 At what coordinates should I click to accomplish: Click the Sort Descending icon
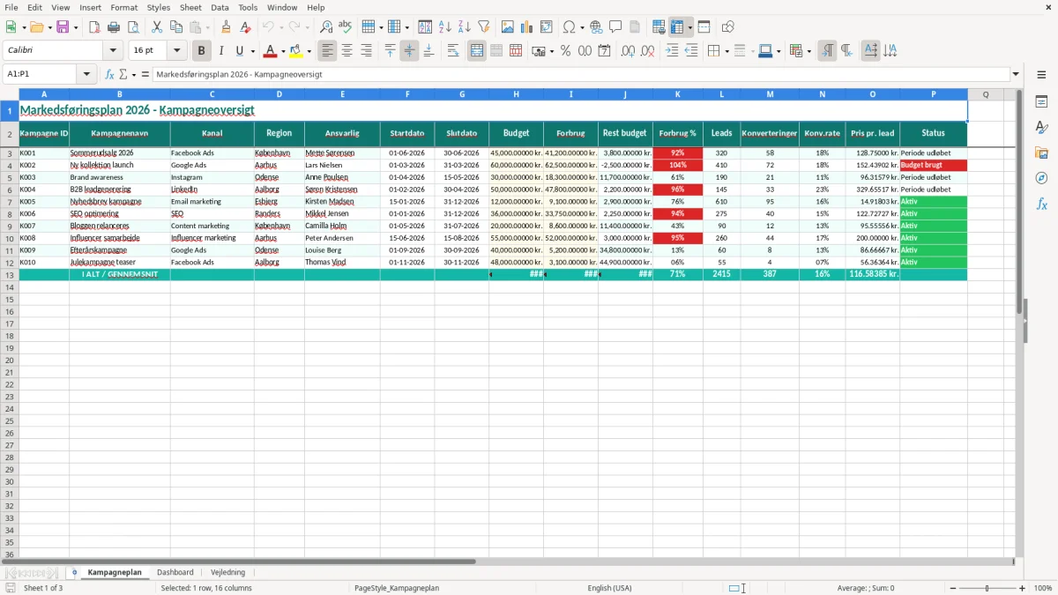(465, 27)
